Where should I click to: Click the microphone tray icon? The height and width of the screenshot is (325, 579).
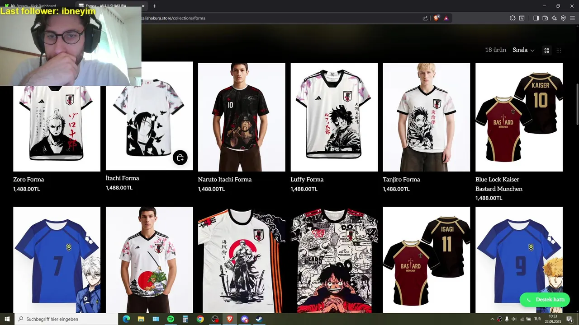click(x=507, y=319)
